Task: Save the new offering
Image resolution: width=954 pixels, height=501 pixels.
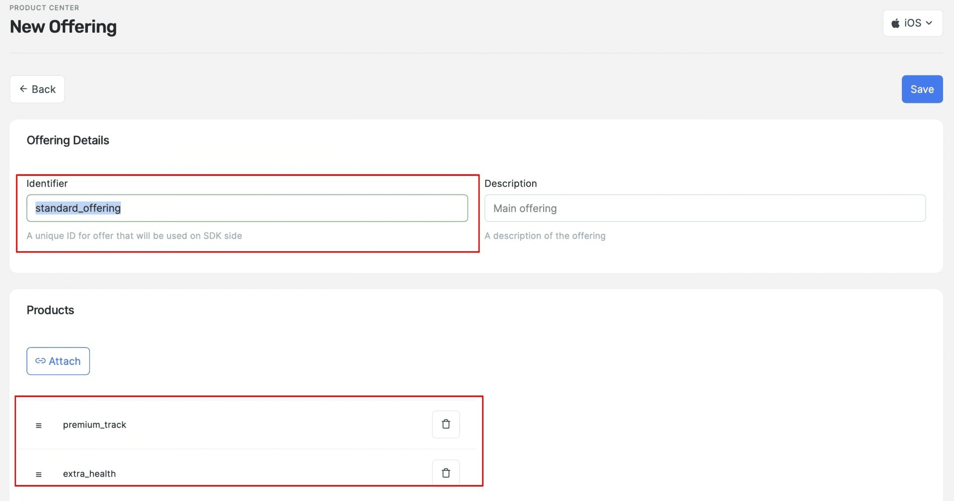Action: (x=922, y=89)
